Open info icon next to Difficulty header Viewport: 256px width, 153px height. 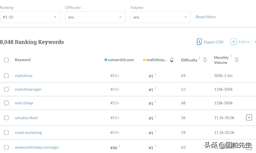tap(200, 58)
